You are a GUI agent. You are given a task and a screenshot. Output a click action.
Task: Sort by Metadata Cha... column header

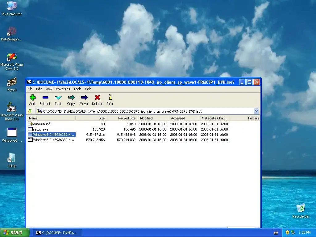click(214, 118)
